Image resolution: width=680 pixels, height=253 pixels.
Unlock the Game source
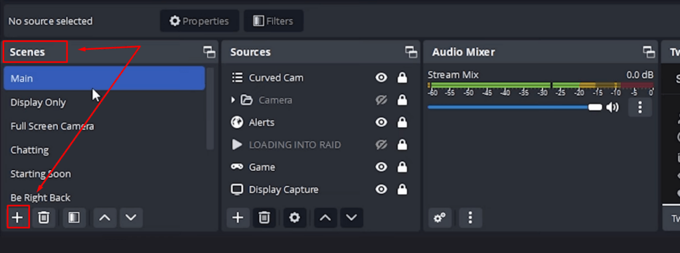(402, 167)
